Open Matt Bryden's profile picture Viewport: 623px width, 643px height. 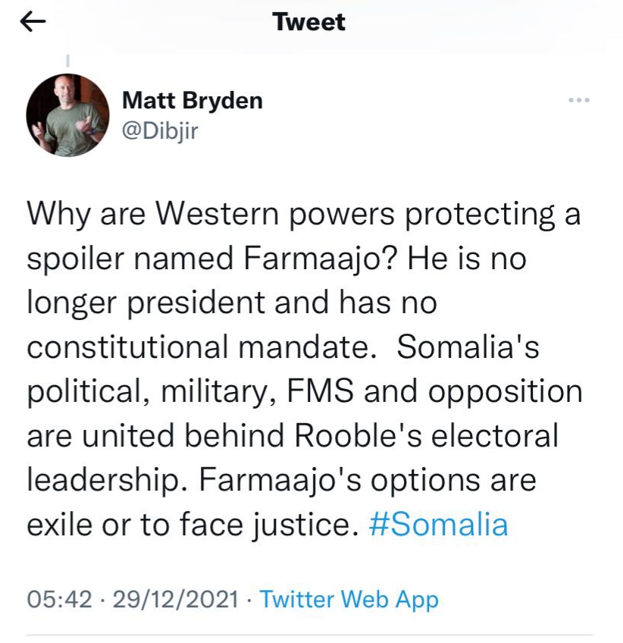67,115
